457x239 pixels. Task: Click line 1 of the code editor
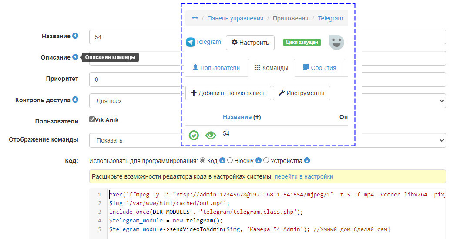(x=276, y=195)
